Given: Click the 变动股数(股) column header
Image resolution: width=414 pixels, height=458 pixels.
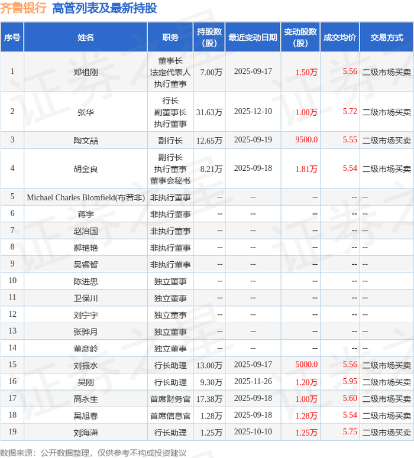Looking at the screenshot, I should click(x=300, y=37).
